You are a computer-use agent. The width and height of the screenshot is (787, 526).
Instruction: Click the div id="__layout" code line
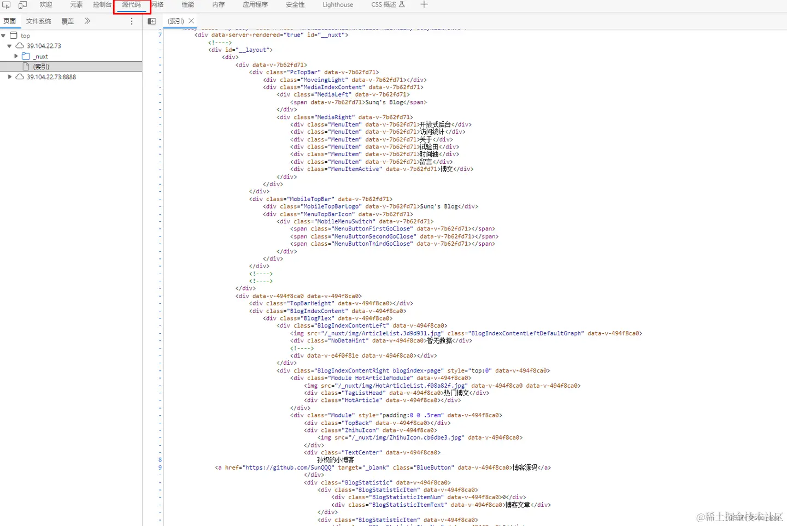click(x=240, y=50)
